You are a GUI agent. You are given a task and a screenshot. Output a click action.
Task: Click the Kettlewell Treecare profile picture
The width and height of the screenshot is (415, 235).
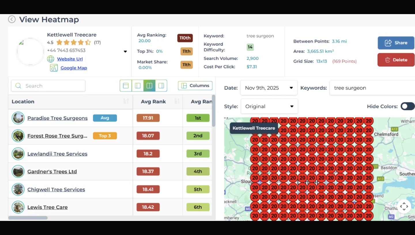coord(30,52)
